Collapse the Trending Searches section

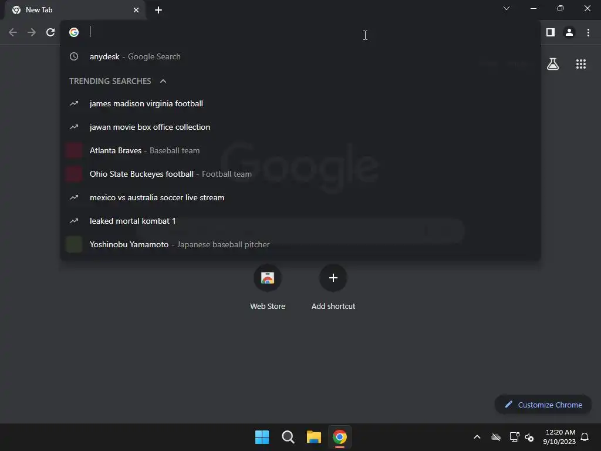coord(163,81)
